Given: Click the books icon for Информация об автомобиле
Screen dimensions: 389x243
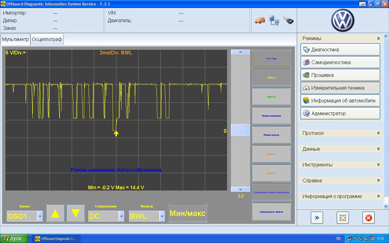Looking at the screenshot, I should point(306,101).
